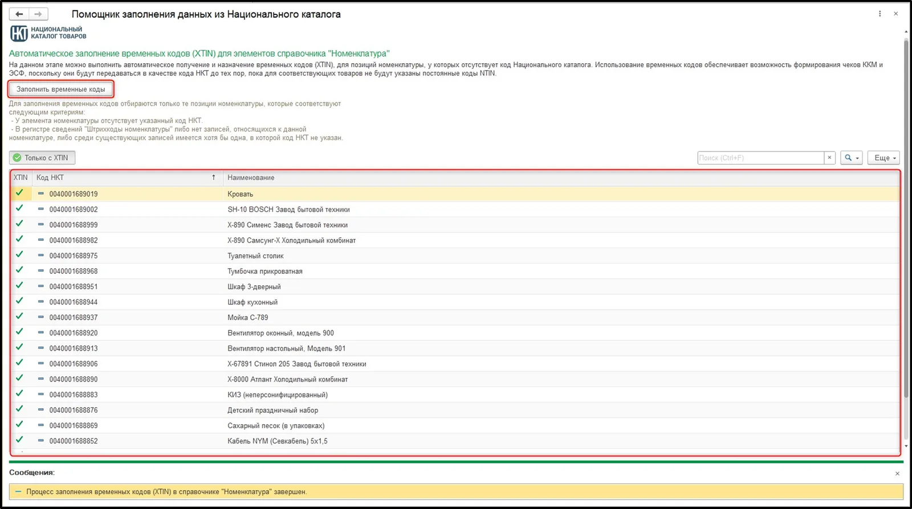Screen dimensions: 912x509
Task: Click the Наименование column header
Action: (x=251, y=178)
